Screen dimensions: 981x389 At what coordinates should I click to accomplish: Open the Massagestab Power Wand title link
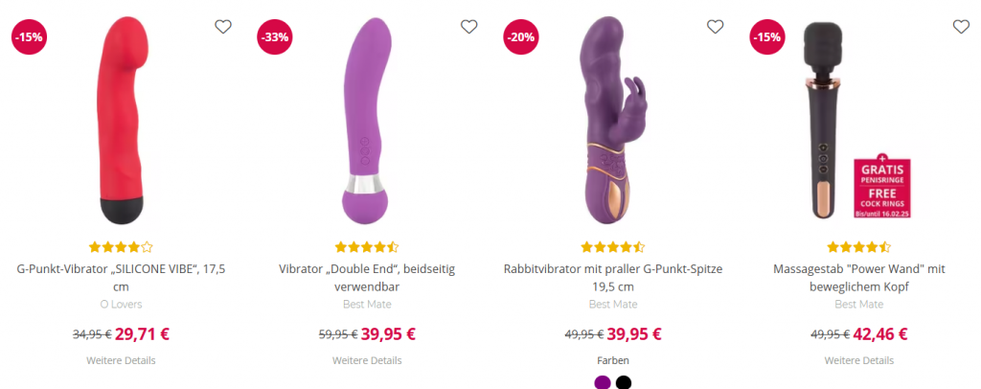(859, 278)
